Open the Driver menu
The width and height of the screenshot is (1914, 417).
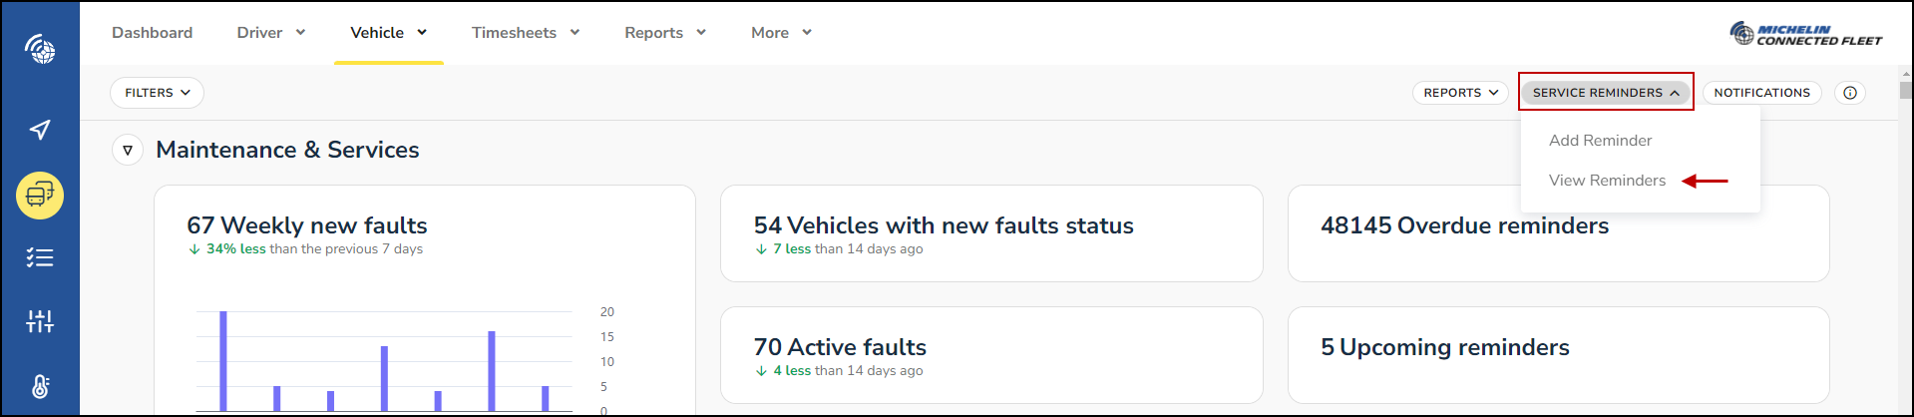coord(271,33)
